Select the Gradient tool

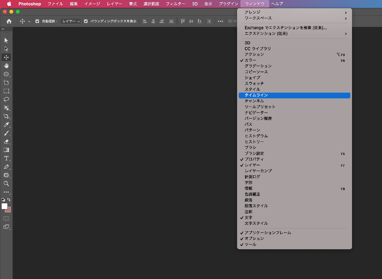6,150
